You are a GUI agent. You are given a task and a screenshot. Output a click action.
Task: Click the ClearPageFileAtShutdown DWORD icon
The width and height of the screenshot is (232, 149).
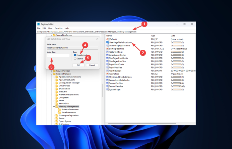[x=107, y=42]
